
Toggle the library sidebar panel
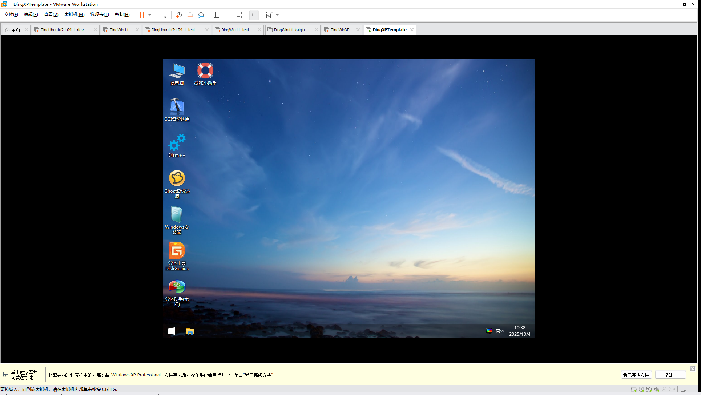tap(217, 15)
